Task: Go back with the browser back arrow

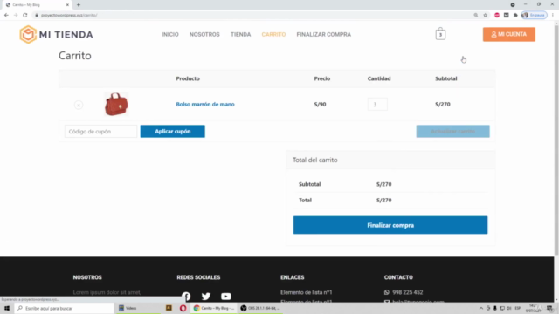Action: 6,15
